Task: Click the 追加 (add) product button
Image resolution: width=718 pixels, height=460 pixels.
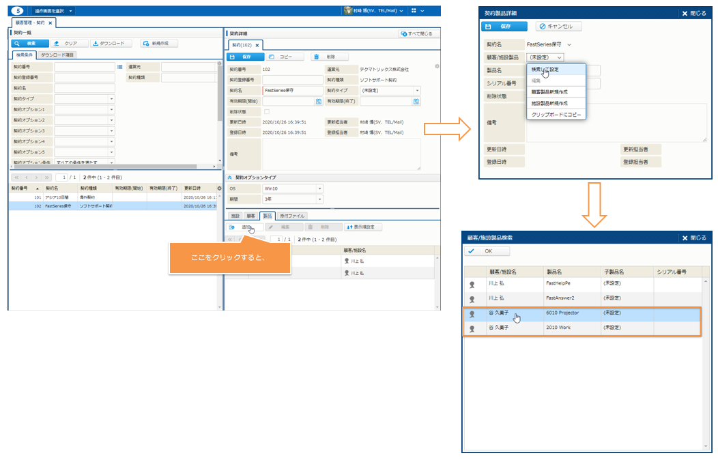Action: click(x=243, y=227)
